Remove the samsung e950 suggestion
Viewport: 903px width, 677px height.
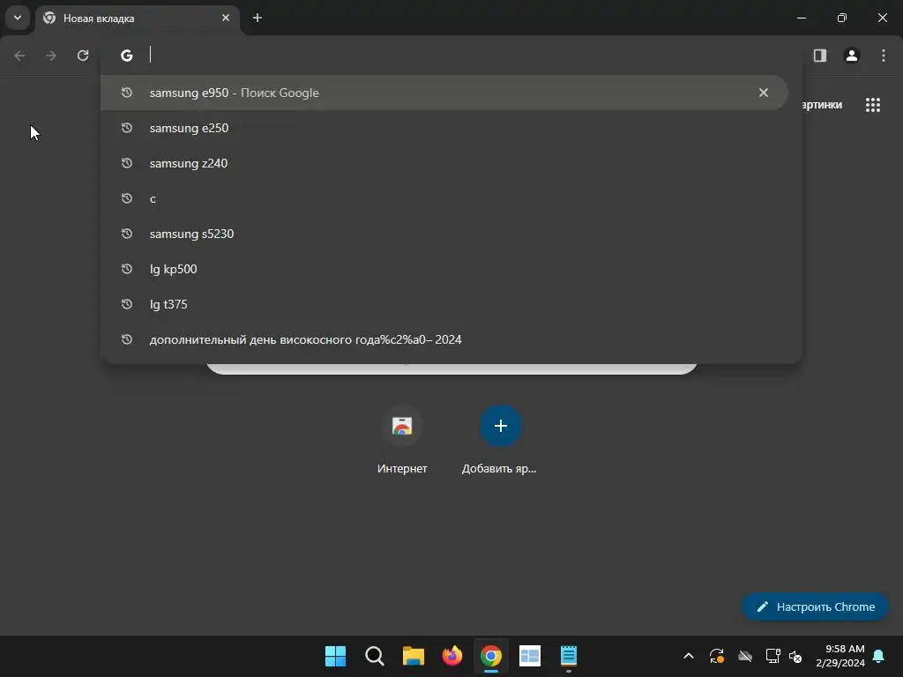764,93
